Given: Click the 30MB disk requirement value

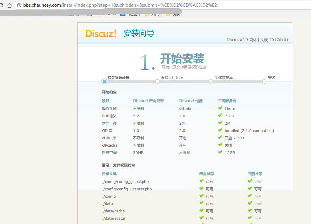Looking at the screenshot, I should click(x=138, y=152).
